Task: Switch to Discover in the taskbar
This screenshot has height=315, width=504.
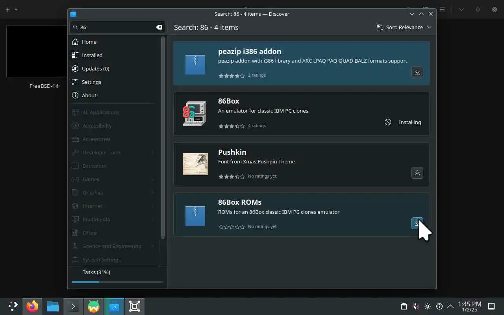Action: coord(114,306)
